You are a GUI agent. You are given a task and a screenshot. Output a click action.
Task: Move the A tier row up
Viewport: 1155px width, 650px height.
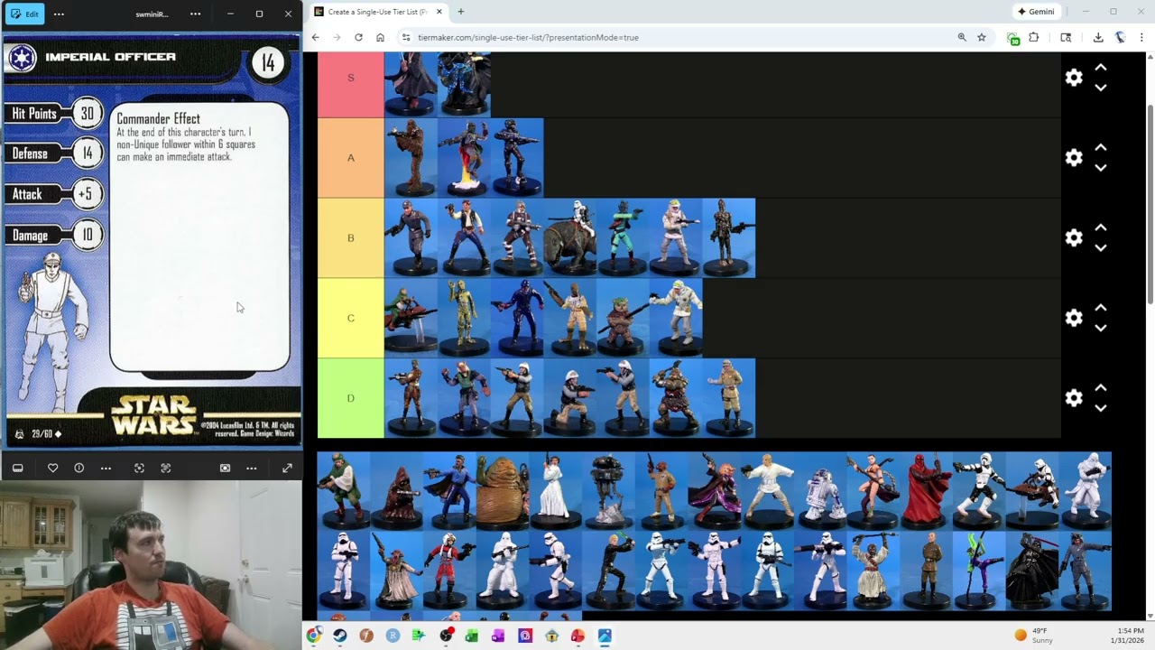(1101, 148)
